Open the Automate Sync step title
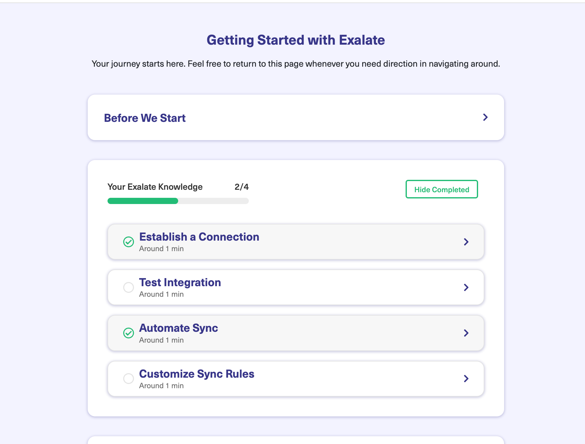This screenshot has width=585, height=444. (x=178, y=328)
